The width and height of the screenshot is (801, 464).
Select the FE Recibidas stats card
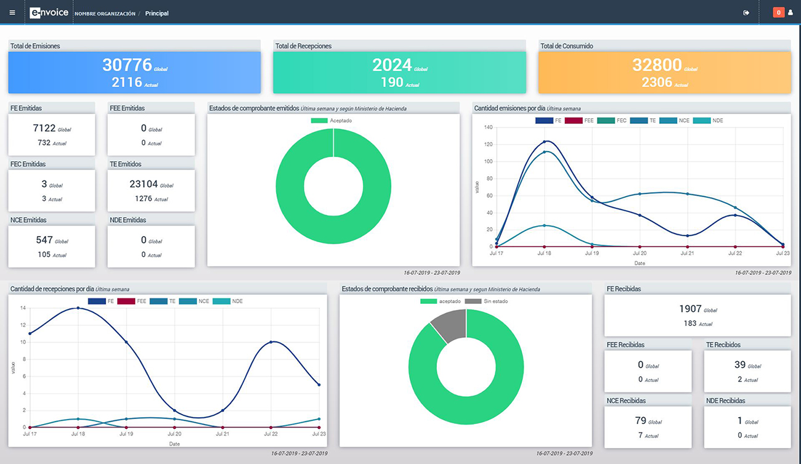click(697, 315)
